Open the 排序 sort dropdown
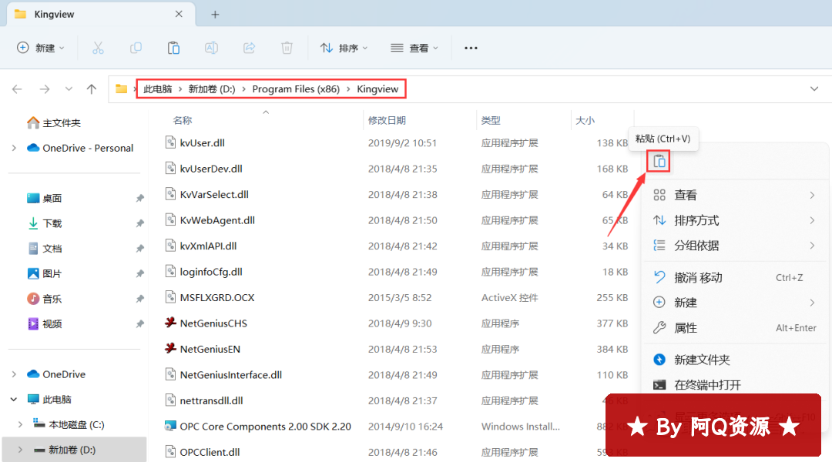This screenshot has width=832, height=462. coord(344,48)
